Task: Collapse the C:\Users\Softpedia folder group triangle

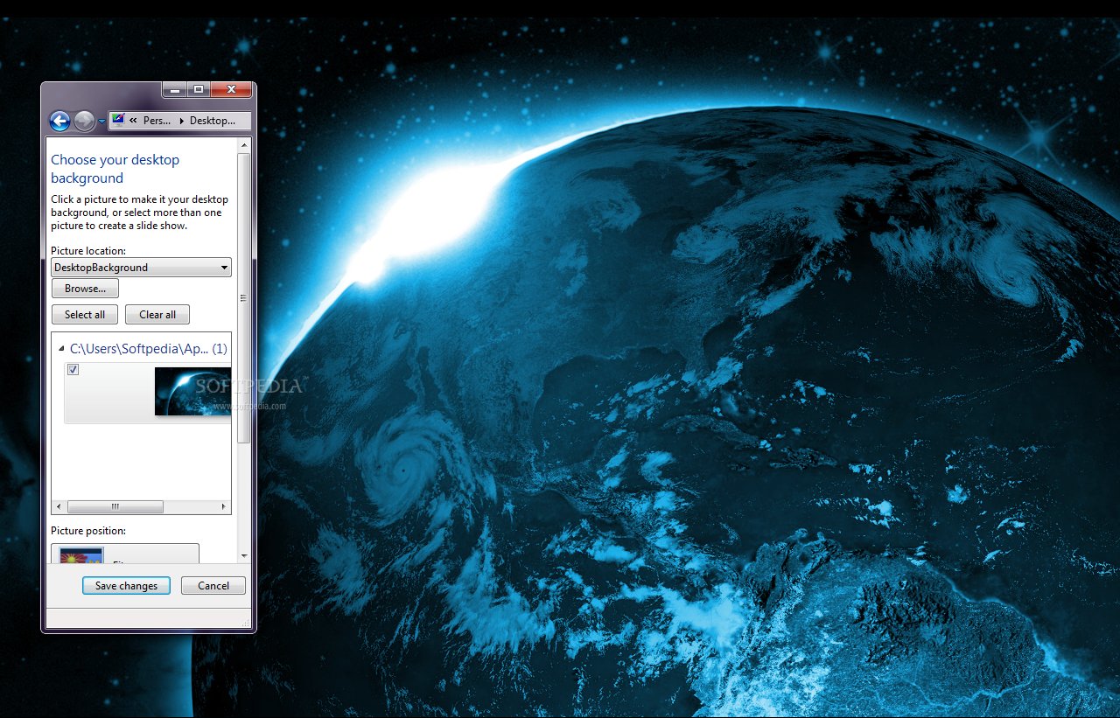Action: click(61, 349)
